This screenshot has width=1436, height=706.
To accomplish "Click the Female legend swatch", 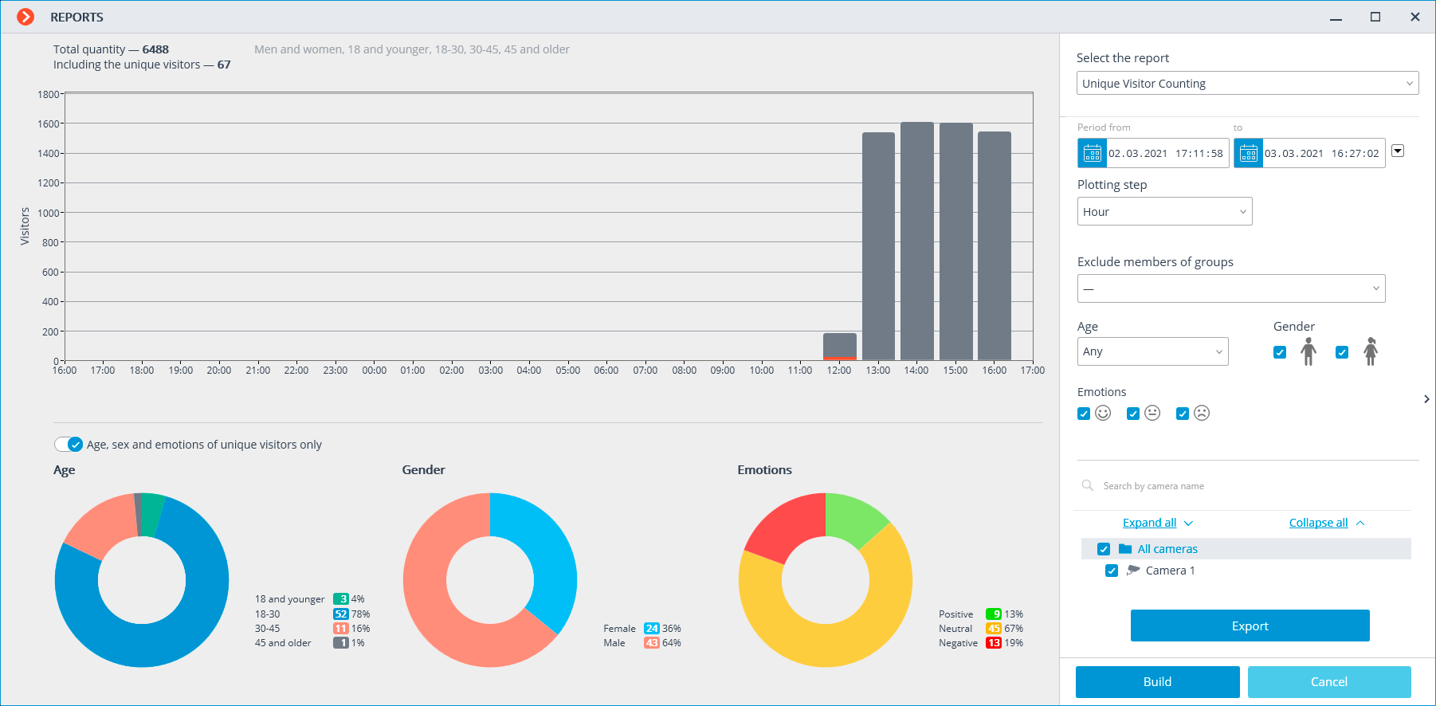I will pyautogui.click(x=652, y=628).
